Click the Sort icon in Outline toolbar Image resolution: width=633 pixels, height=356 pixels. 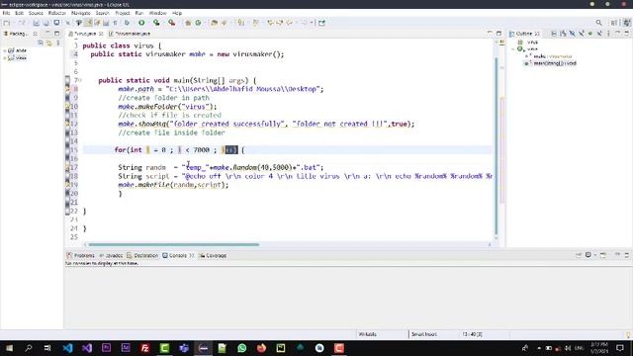coord(563,34)
